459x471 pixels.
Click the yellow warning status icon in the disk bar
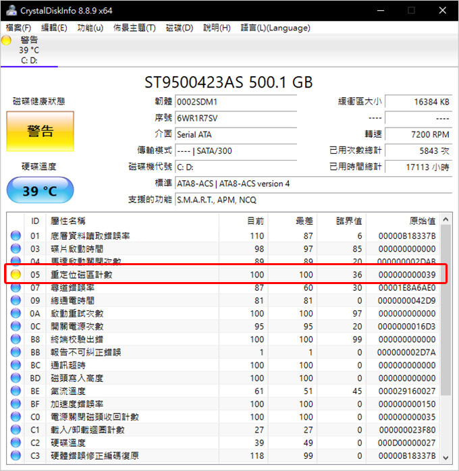click(6, 40)
